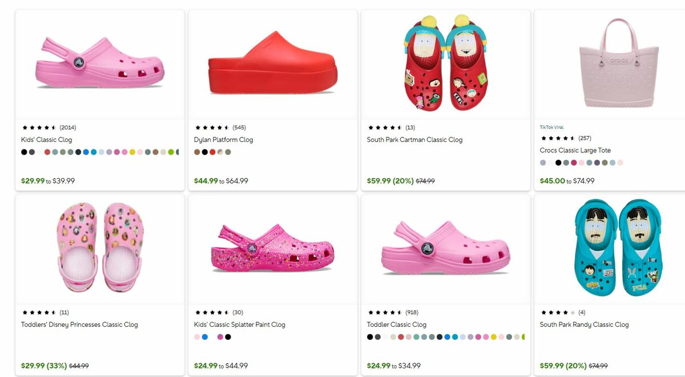The width and height of the screenshot is (685, 377).
Task: Open the Crocs Classic Large Tote product link
Action: (575, 151)
